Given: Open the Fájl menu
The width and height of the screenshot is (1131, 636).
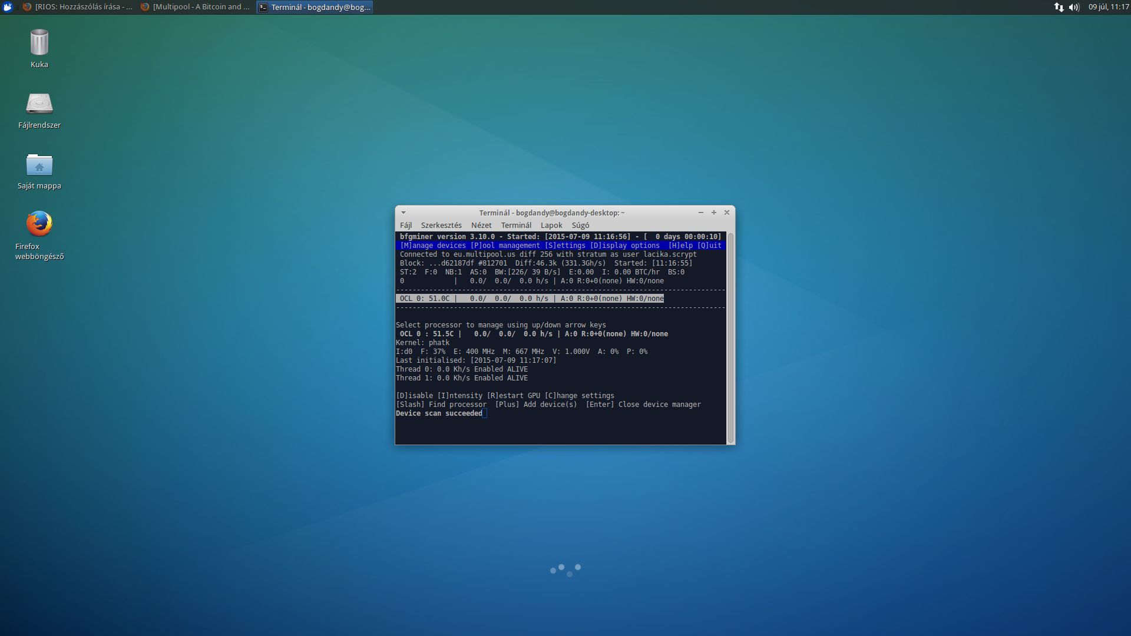Looking at the screenshot, I should (x=406, y=225).
